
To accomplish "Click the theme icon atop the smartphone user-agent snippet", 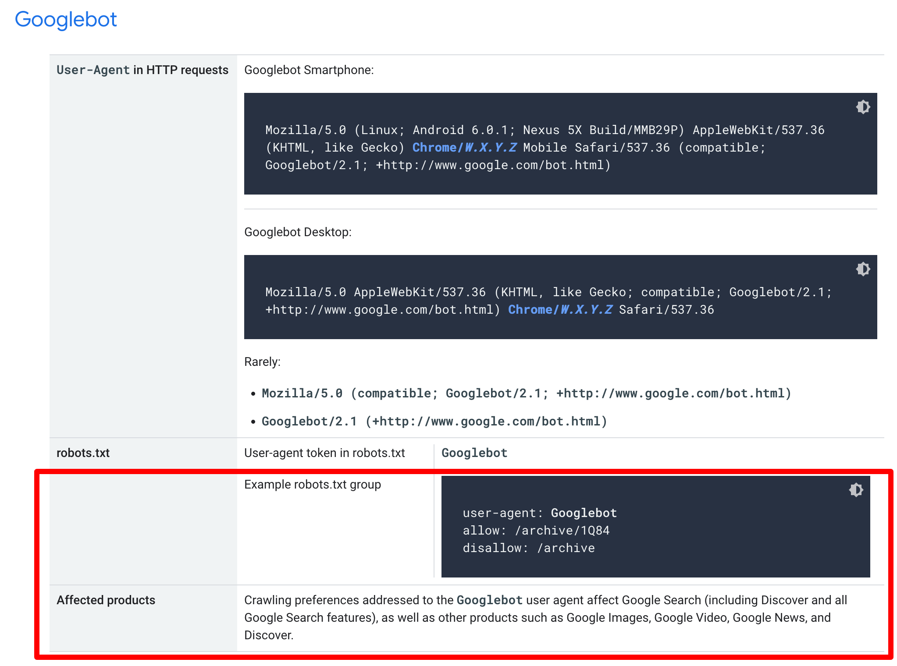I will (x=862, y=106).
